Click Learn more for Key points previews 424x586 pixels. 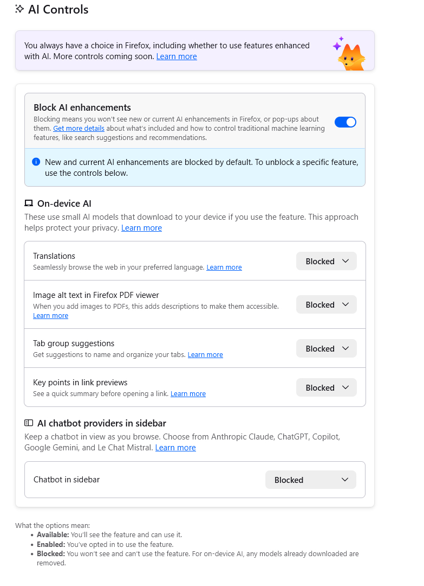click(x=188, y=394)
